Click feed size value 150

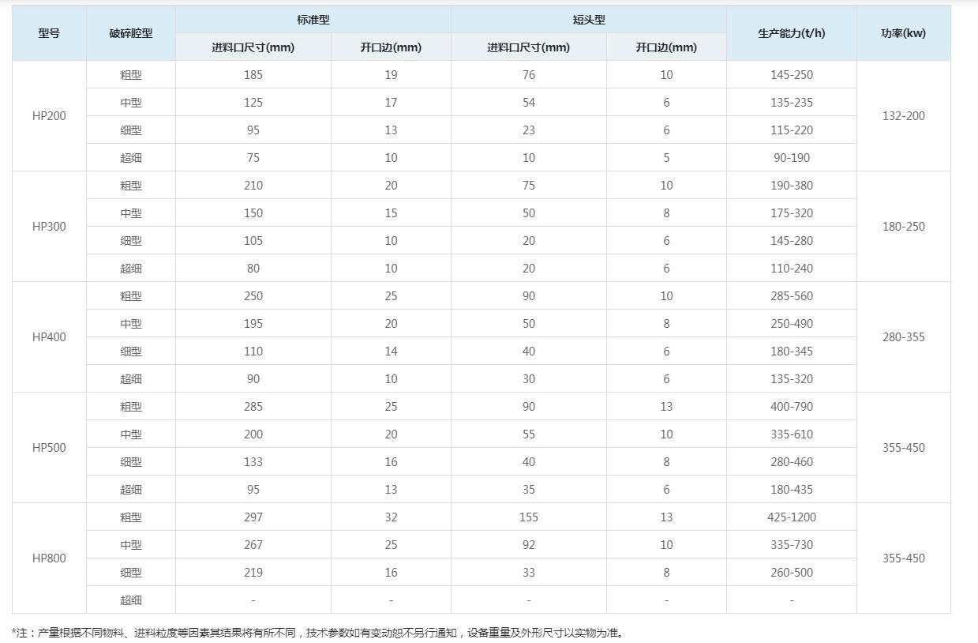click(253, 213)
